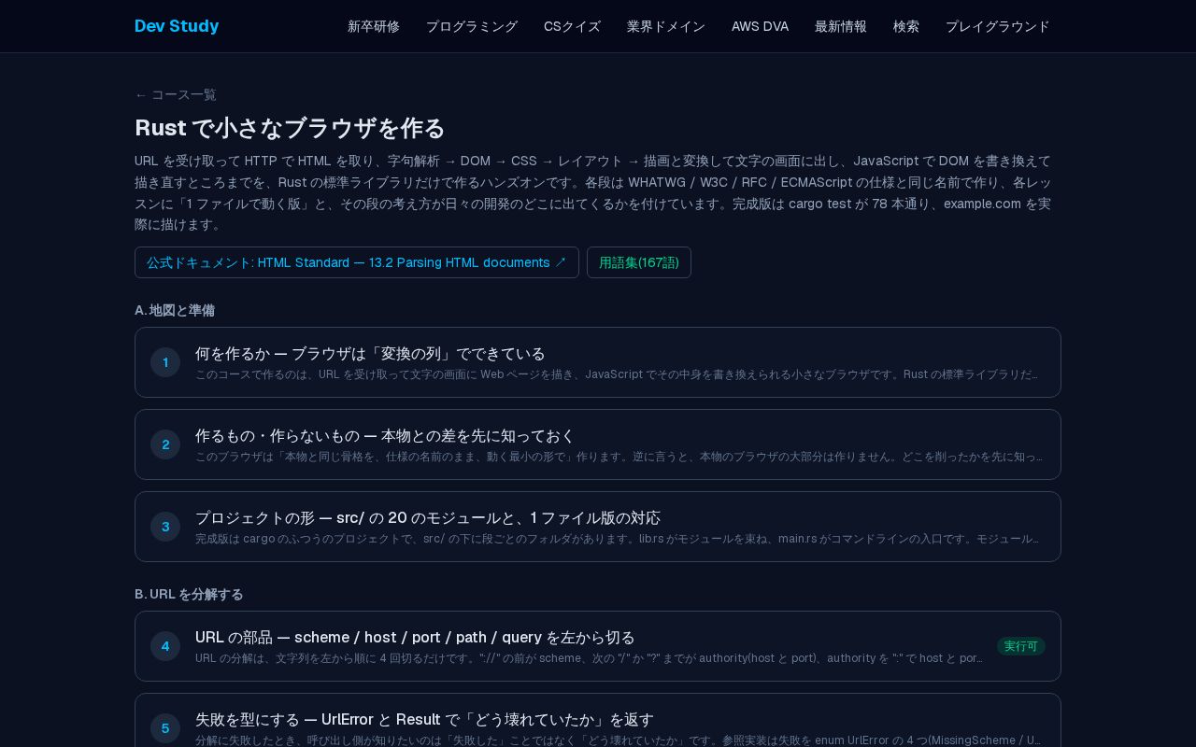Open lesson プロジェクトの形 — src/ の 20 のモジュール
The width and height of the screenshot is (1196, 747).
598,527
